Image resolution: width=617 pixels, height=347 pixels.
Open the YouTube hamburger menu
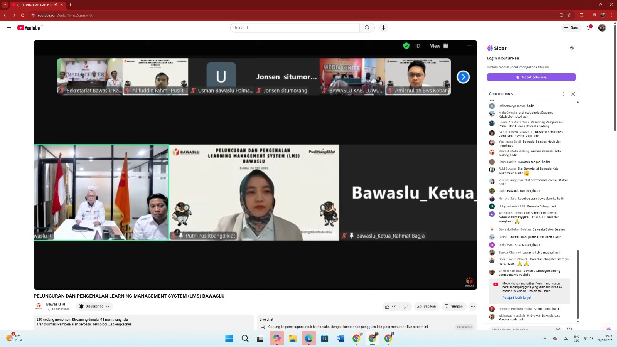[x=8, y=27]
